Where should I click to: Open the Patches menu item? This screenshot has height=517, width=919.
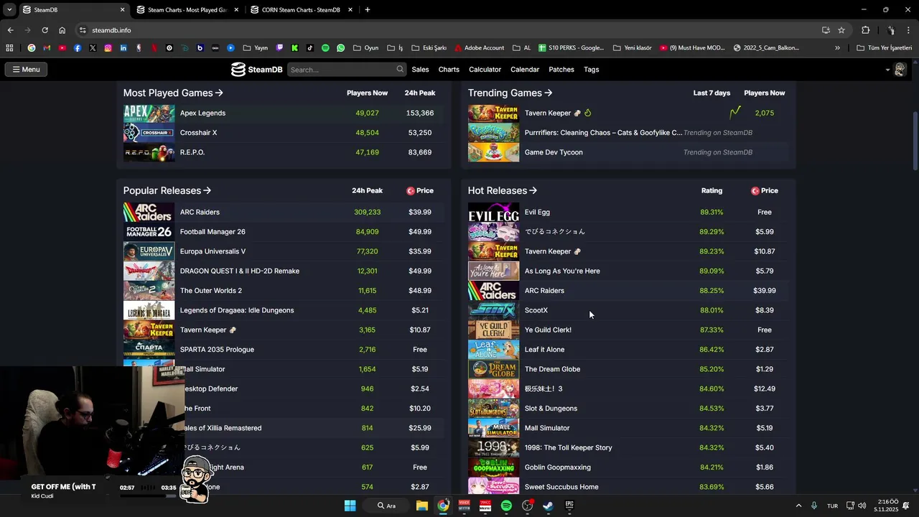(x=561, y=70)
